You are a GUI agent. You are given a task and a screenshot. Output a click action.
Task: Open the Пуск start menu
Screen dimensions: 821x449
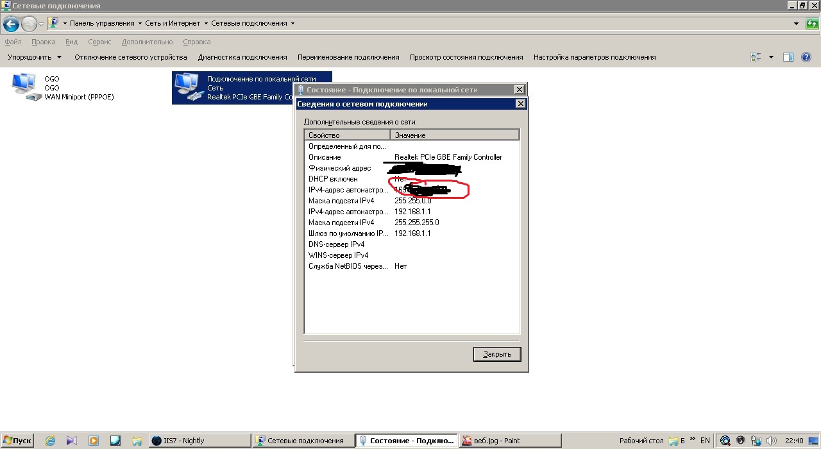pos(17,441)
